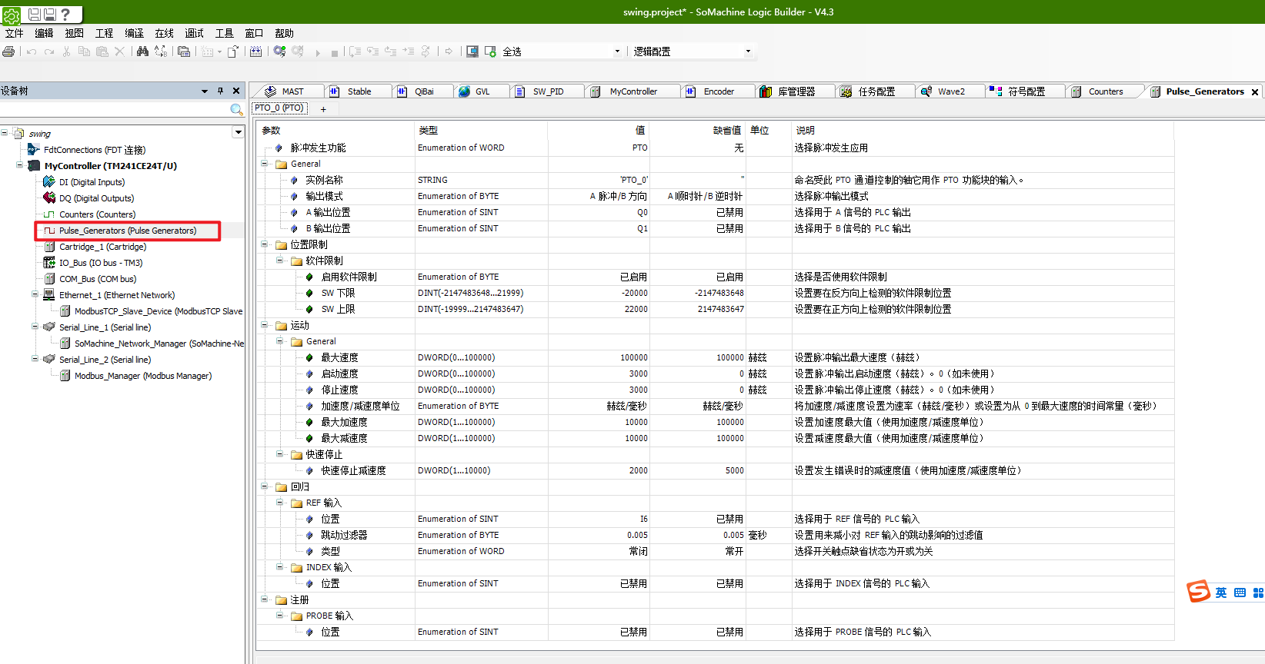Collapse the Serial_Line_1 tree node
This screenshot has width=1265, height=664.
35,327
